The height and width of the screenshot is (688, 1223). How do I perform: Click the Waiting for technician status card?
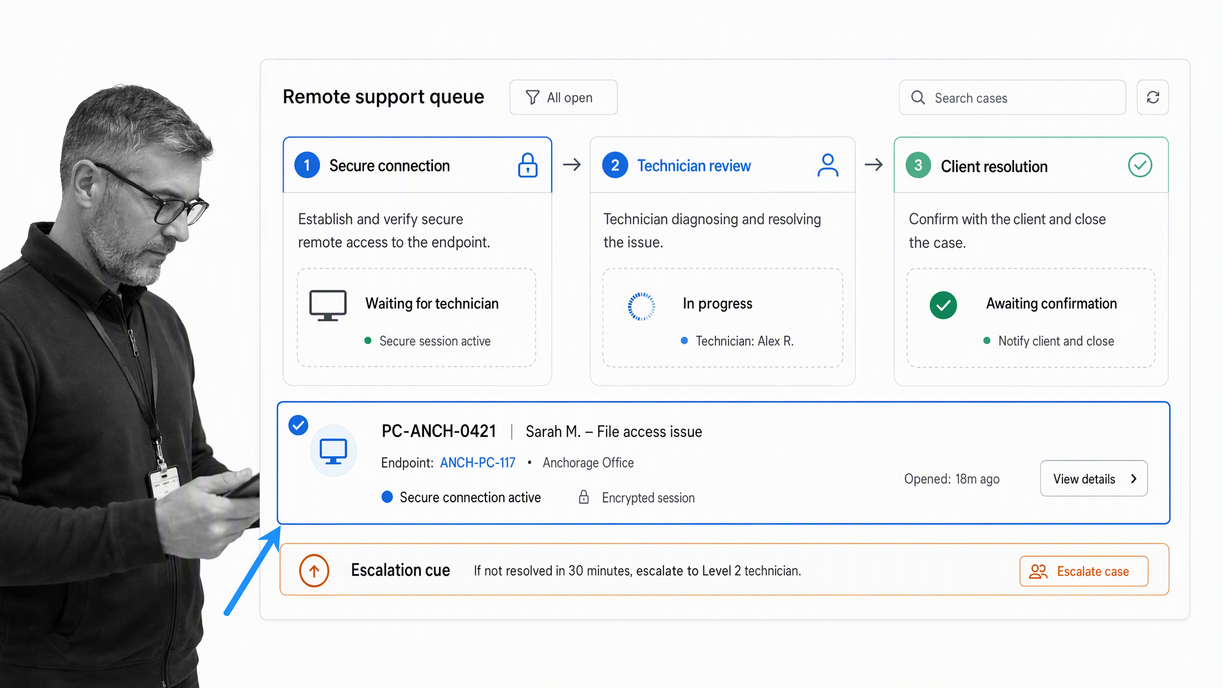(416, 318)
